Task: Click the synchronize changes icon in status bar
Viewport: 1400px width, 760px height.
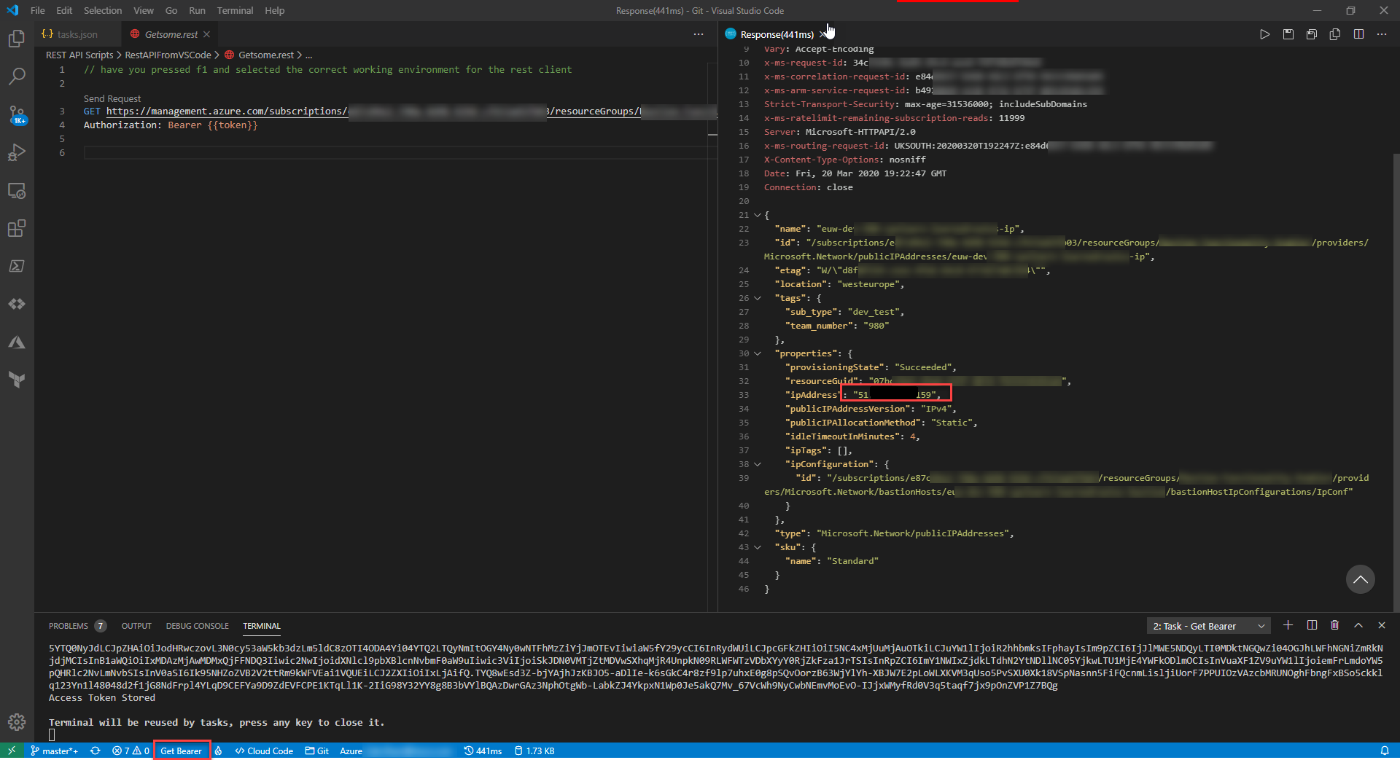Action: (95, 751)
